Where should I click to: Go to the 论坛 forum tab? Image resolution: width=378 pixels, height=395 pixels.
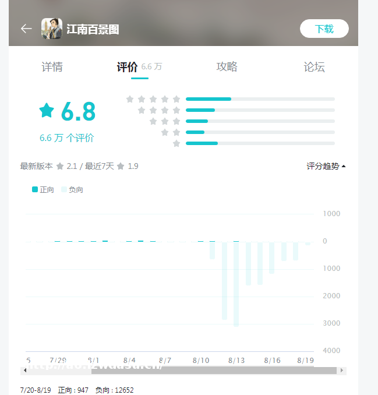pos(314,67)
